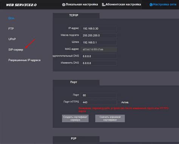Screen dimensions: 179x144
Task: Click the WEB SERVICE2.0 logo
Action: 22,5
